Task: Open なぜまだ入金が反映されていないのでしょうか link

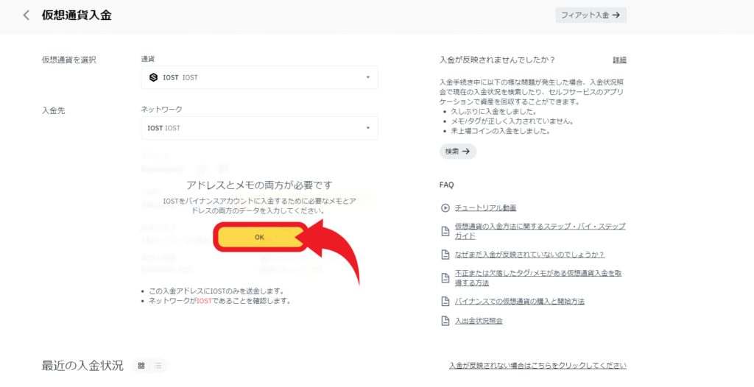Action: pyautogui.click(x=529, y=255)
